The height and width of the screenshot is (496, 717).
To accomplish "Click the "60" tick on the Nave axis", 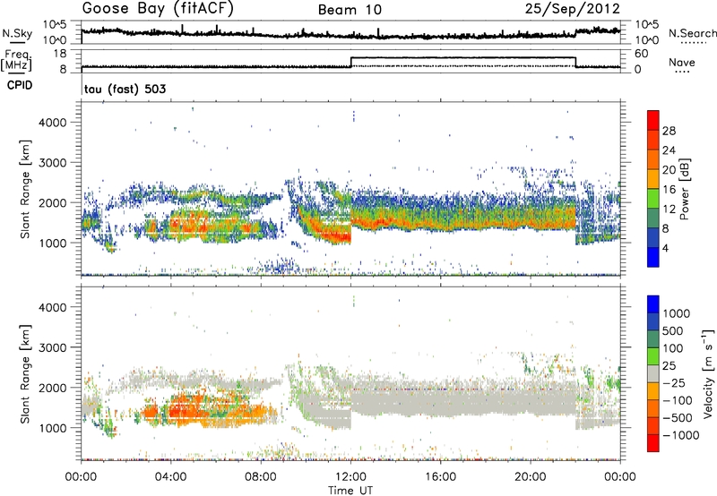I will point(642,54).
